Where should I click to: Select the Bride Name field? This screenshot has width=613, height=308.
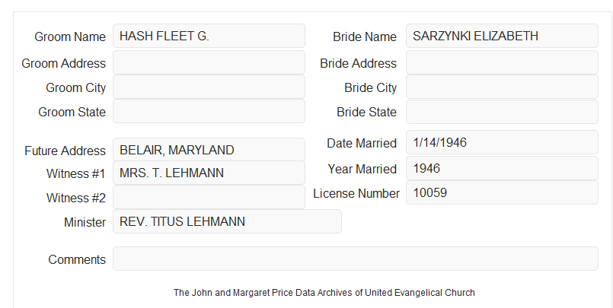(502, 36)
